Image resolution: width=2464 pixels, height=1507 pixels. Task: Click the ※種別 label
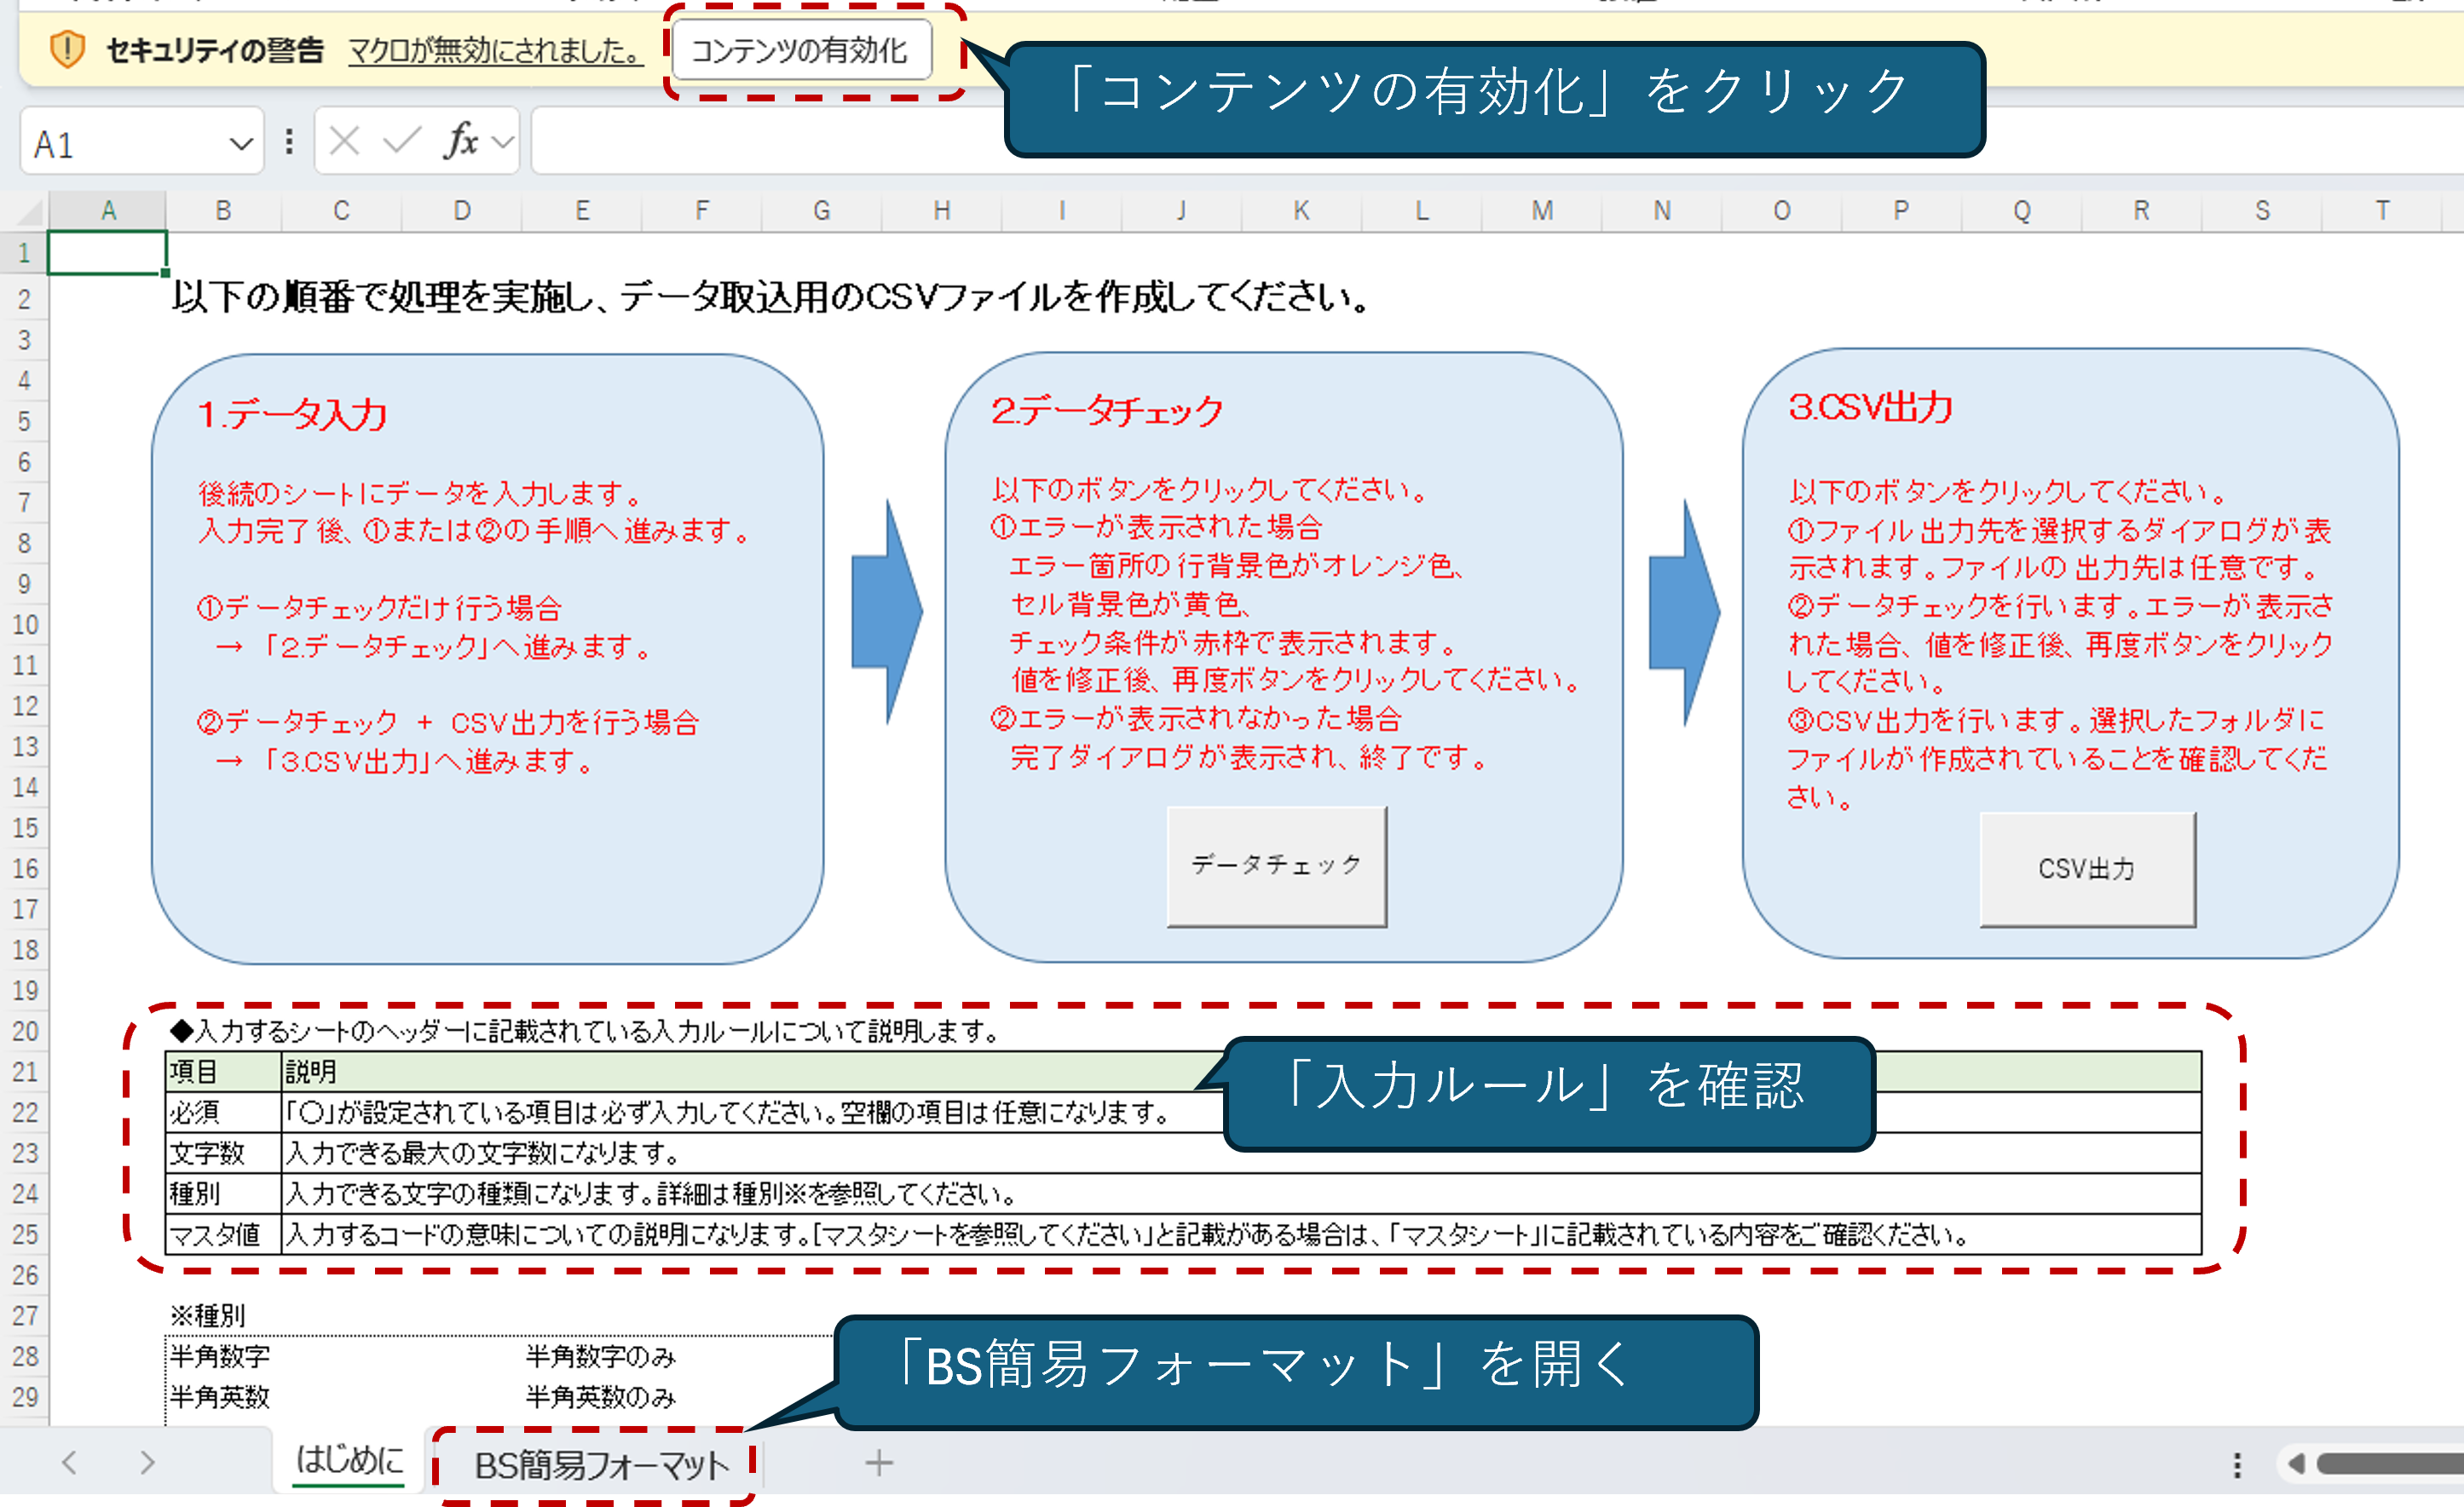click(208, 1315)
